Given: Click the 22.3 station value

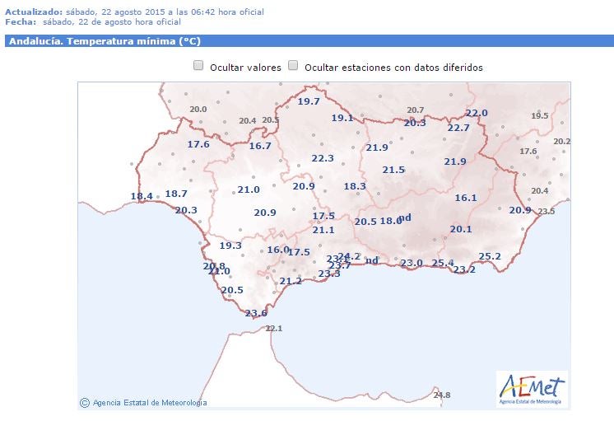Looking at the screenshot, I should point(323,158).
